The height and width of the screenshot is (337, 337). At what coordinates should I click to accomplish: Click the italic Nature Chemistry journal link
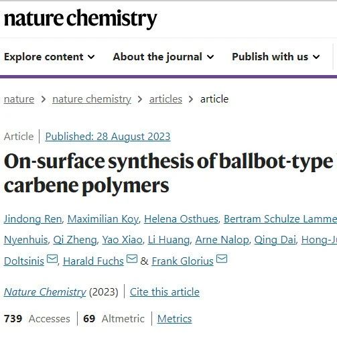[x=45, y=292]
